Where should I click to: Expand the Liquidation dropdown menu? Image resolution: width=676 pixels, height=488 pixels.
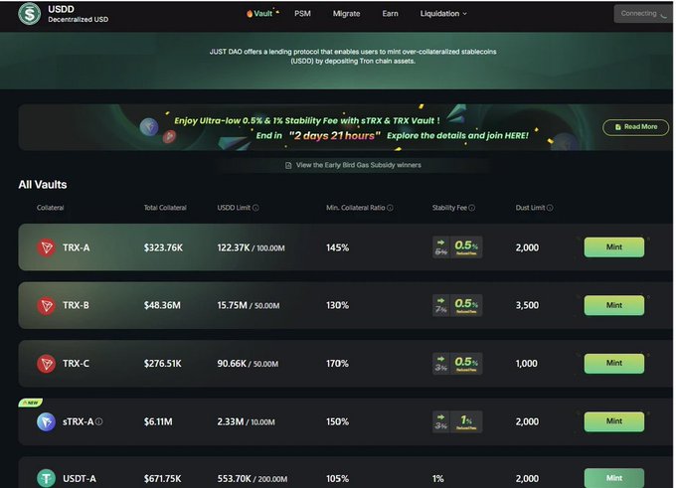click(x=443, y=14)
